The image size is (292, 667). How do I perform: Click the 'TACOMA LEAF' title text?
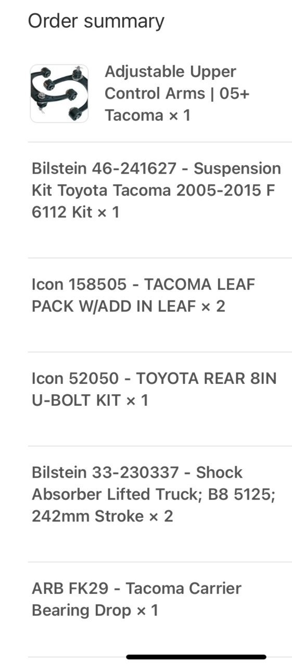pyautogui.click(x=200, y=284)
